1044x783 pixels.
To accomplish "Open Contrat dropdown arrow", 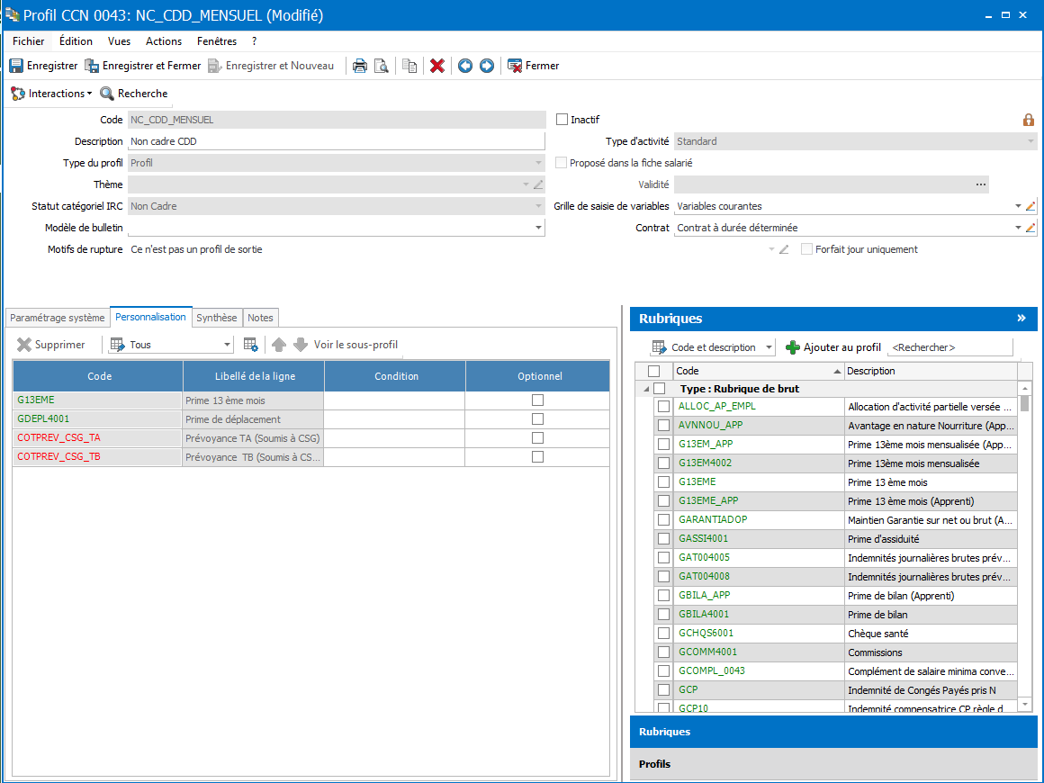I will pos(1017,228).
